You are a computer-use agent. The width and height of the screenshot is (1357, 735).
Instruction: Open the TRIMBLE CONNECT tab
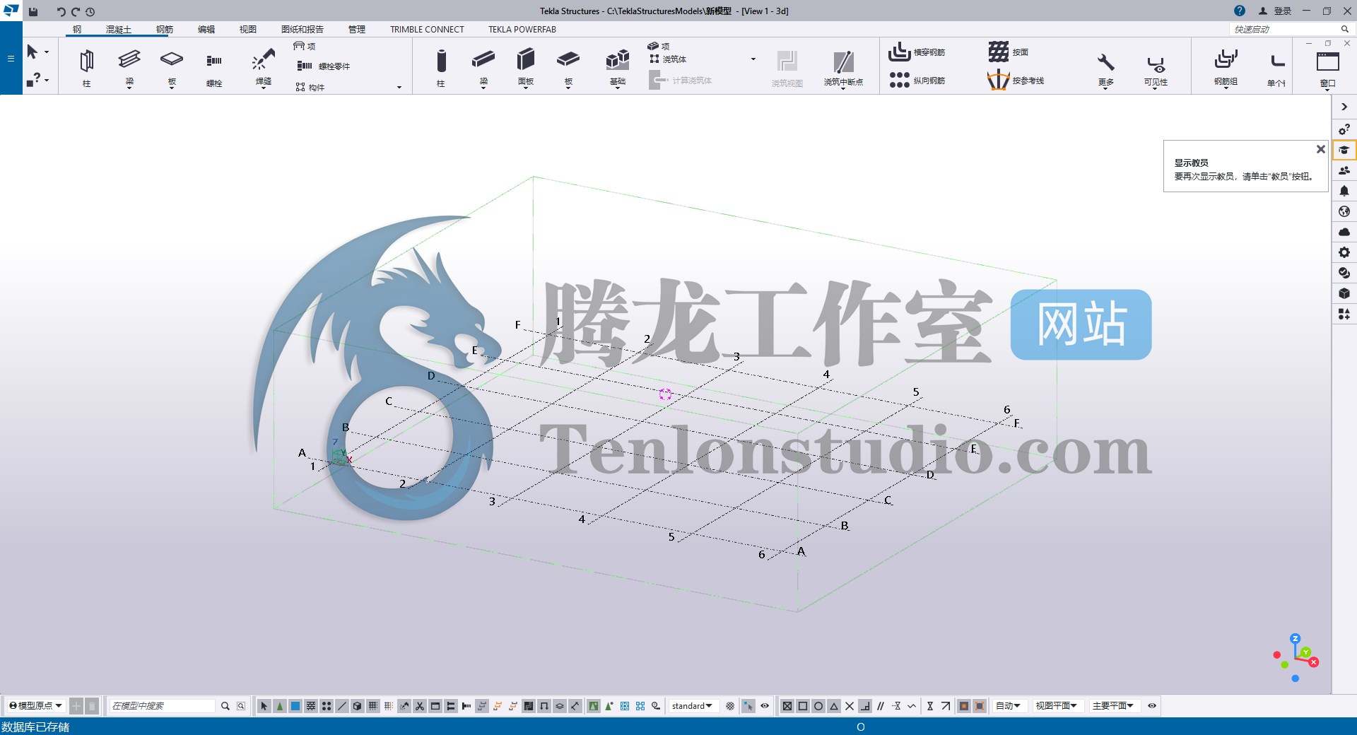(x=427, y=30)
